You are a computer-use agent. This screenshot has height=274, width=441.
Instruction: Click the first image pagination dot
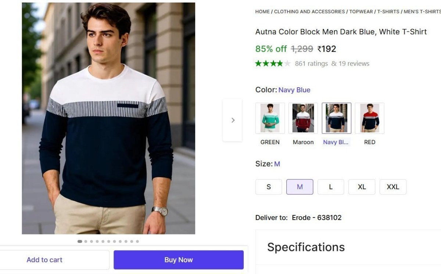coord(80,241)
